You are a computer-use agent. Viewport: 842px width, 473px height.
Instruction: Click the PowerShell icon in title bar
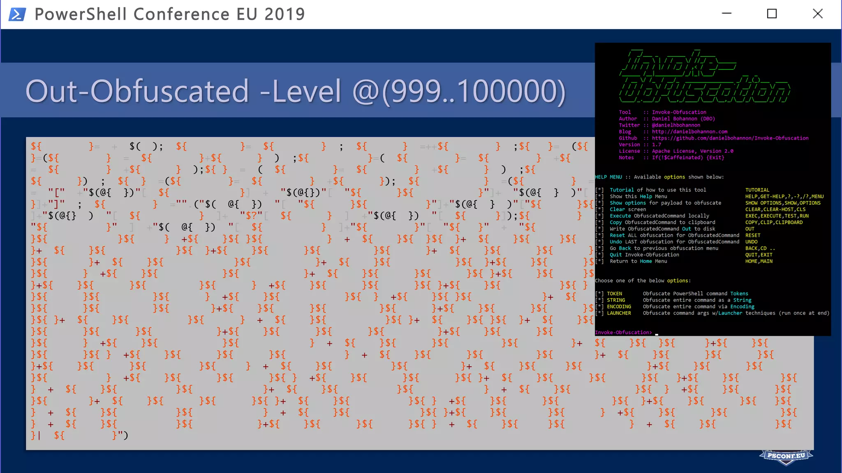[17, 14]
